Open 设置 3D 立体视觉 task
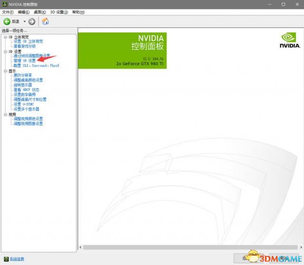The height and width of the screenshot is (265, 304). [x=28, y=41]
